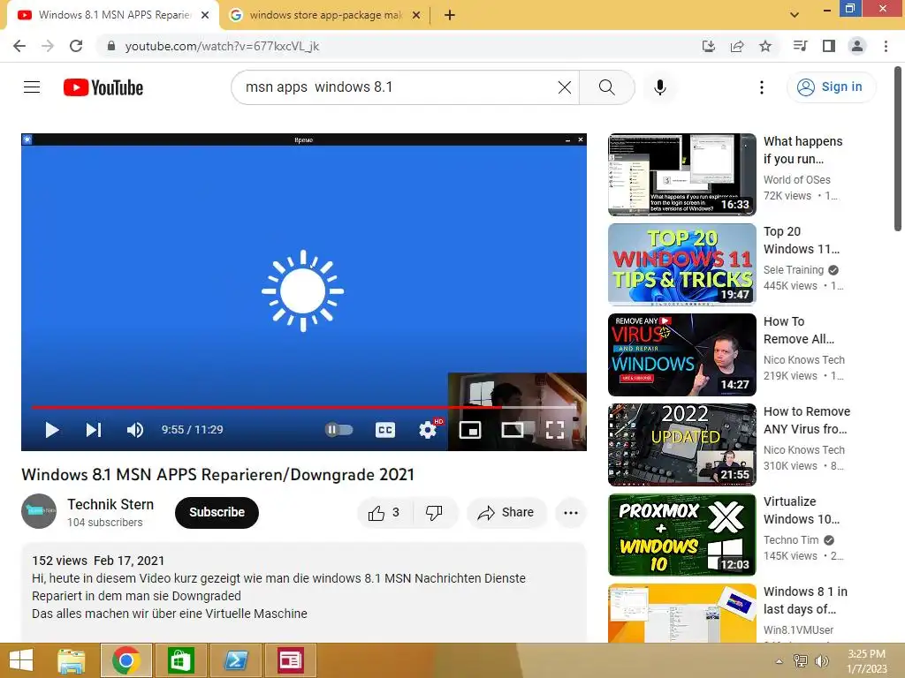Toggle the autoplay switch
The image size is (905, 678).
pyautogui.click(x=338, y=430)
